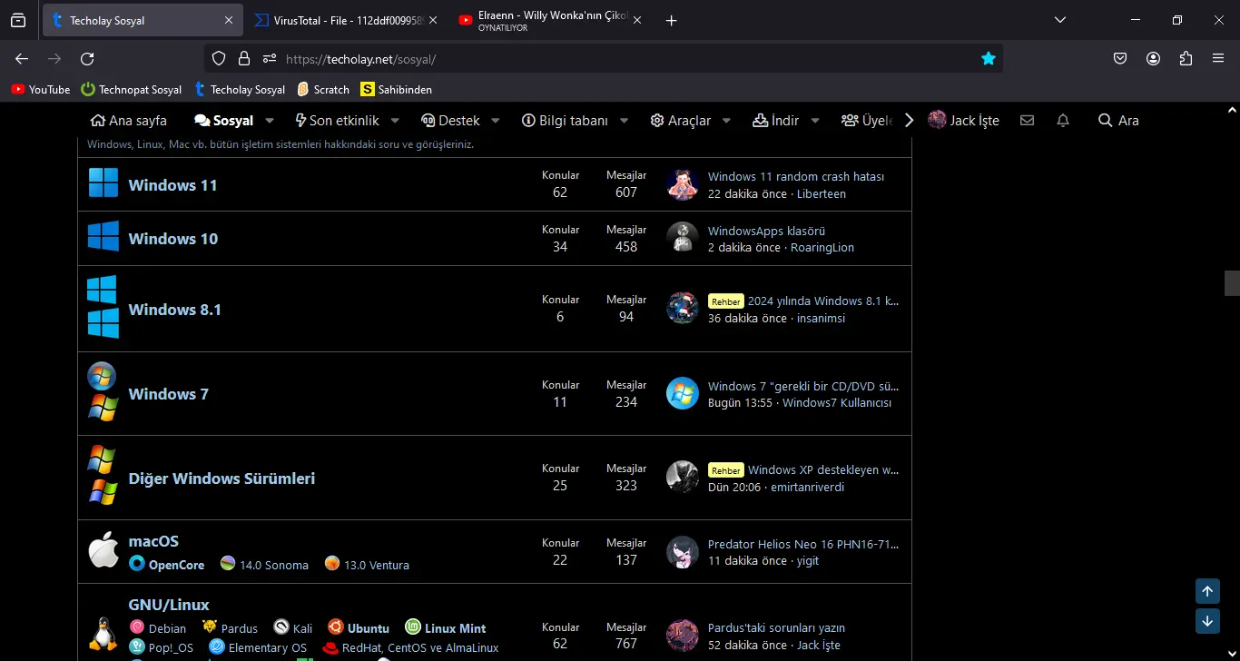The height and width of the screenshot is (661, 1240).
Task: Expand the Araçlar dropdown arrow
Action: pos(727,121)
